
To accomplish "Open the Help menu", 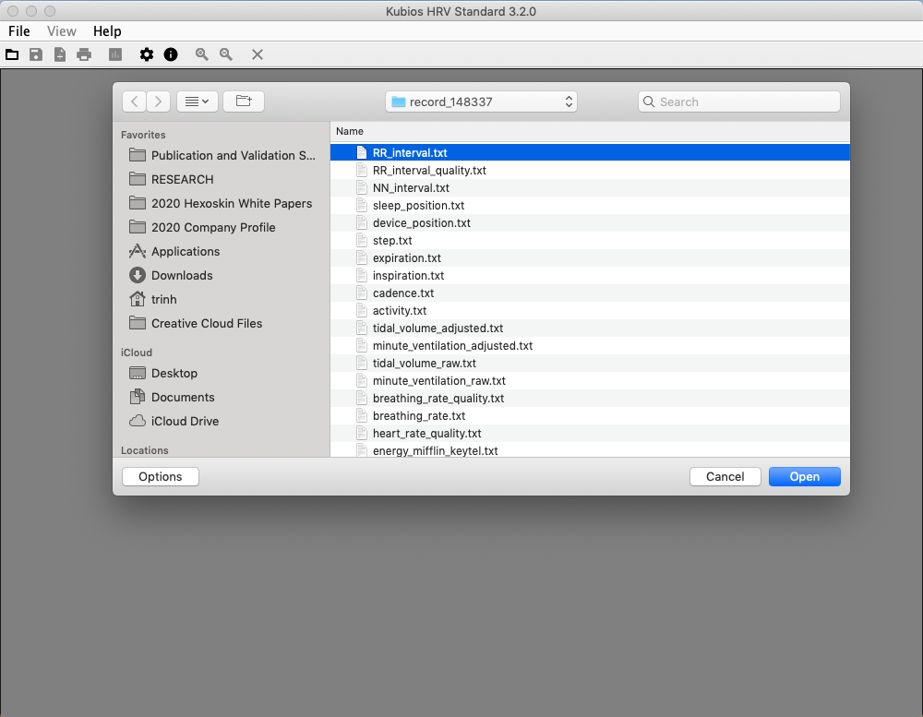I will click(107, 31).
